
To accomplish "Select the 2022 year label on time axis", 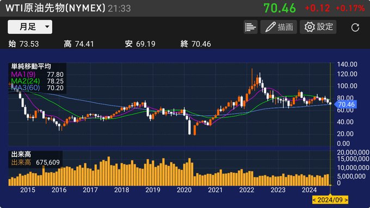I will (246, 190).
